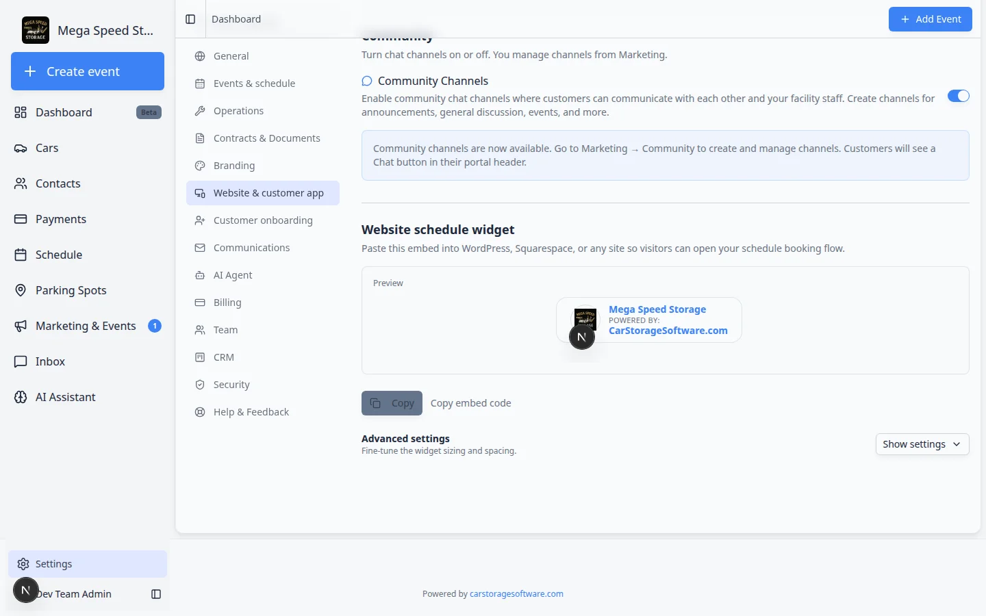Click the Dashboard breadcrumb text
The height and width of the screenshot is (616, 986).
pyautogui.click(x=236, y=19)
